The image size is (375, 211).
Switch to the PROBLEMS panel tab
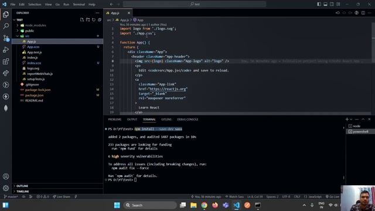(x=115, y=120)
